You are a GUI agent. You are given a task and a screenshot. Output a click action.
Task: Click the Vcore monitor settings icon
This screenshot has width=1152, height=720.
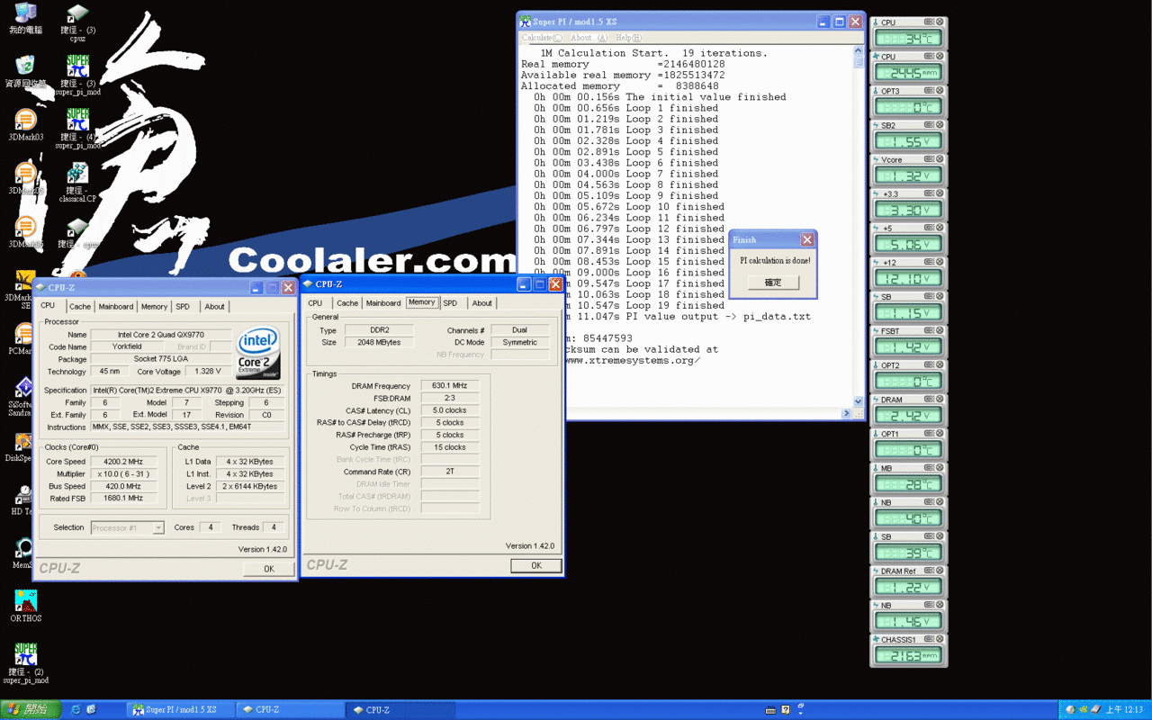[929, 159]
